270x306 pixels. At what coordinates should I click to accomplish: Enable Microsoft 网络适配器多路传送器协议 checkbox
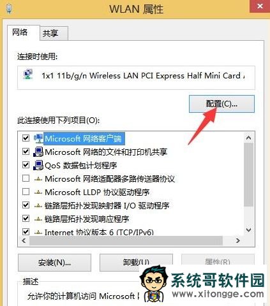tap(26, 178)
